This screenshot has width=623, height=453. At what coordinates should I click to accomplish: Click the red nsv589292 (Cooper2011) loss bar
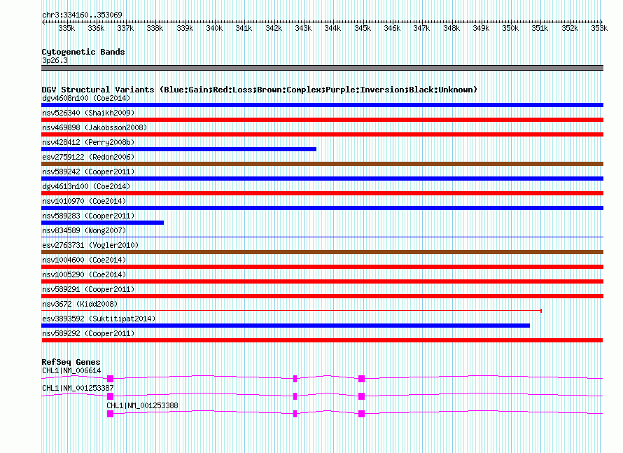(x=322, y=340)
